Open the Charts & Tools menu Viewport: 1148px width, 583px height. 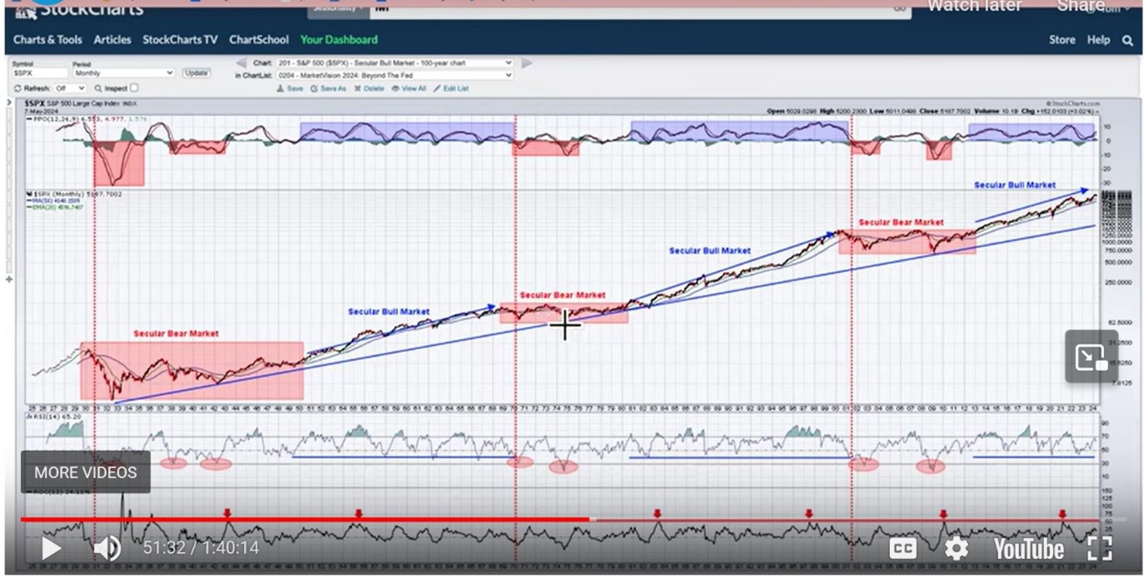click(x=47, y=40)
